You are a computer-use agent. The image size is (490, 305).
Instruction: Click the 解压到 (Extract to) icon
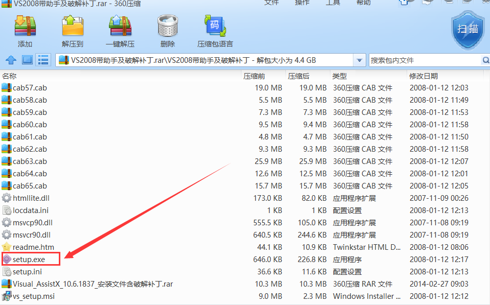click(73, 30)
